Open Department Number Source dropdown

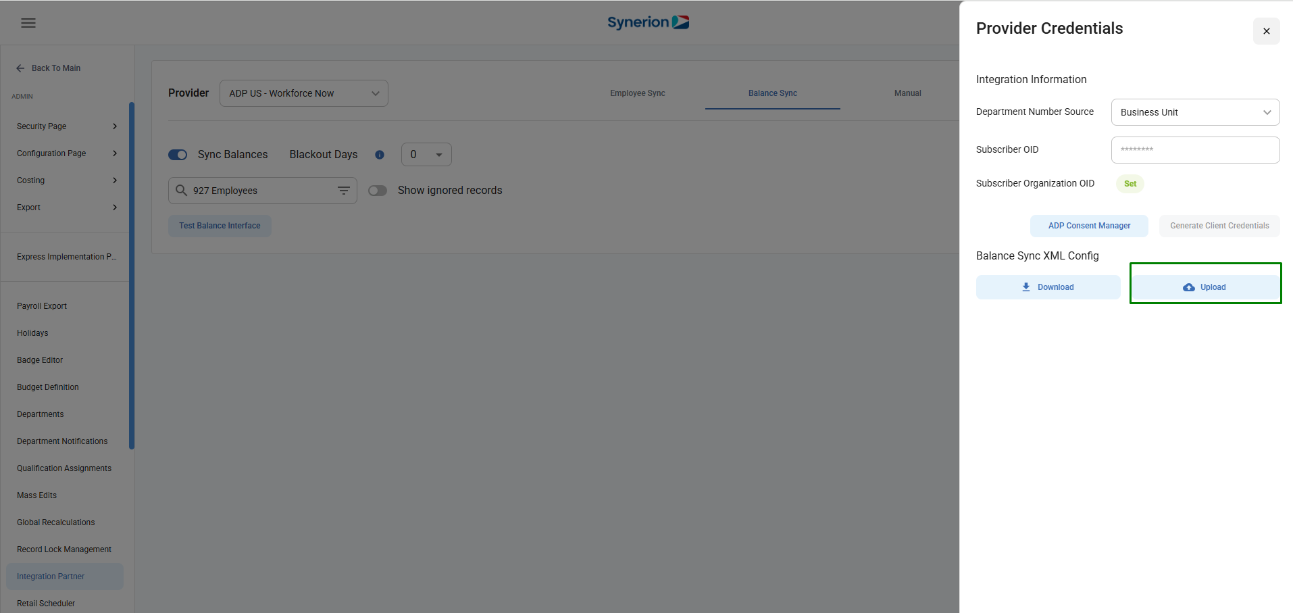pyautogui.click(x=1195, y=112)
